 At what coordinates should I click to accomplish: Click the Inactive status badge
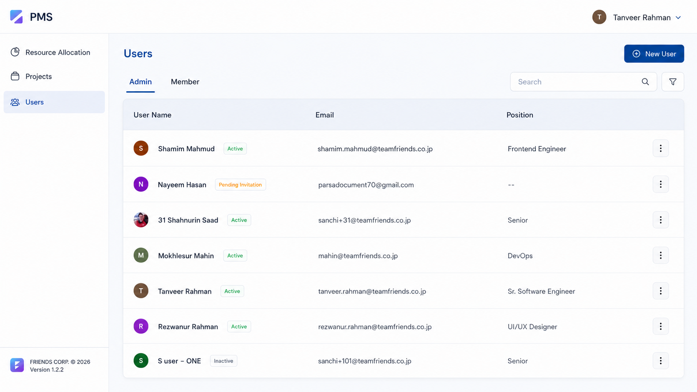223,361
